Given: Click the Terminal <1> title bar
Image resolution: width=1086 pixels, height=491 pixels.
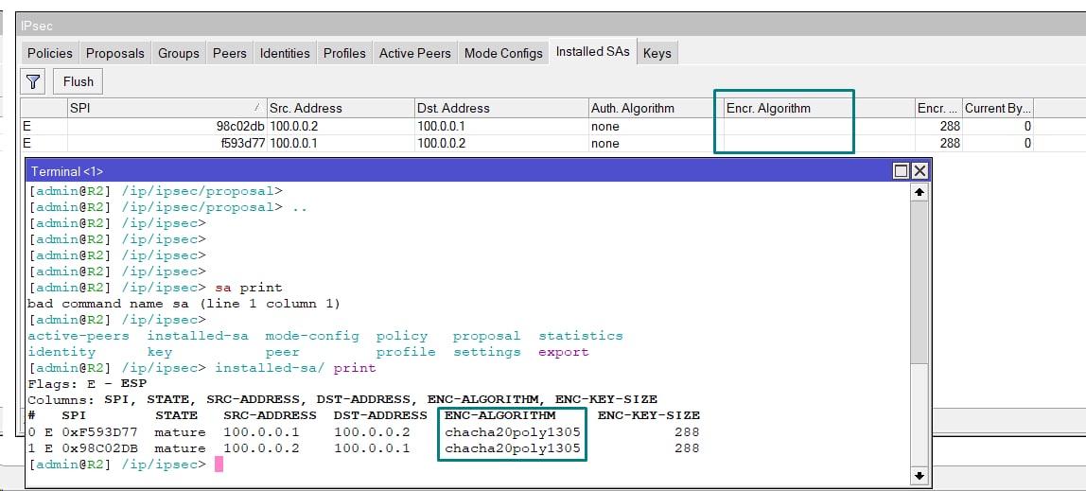Looking at the screenshot, I should pos(478,171).
